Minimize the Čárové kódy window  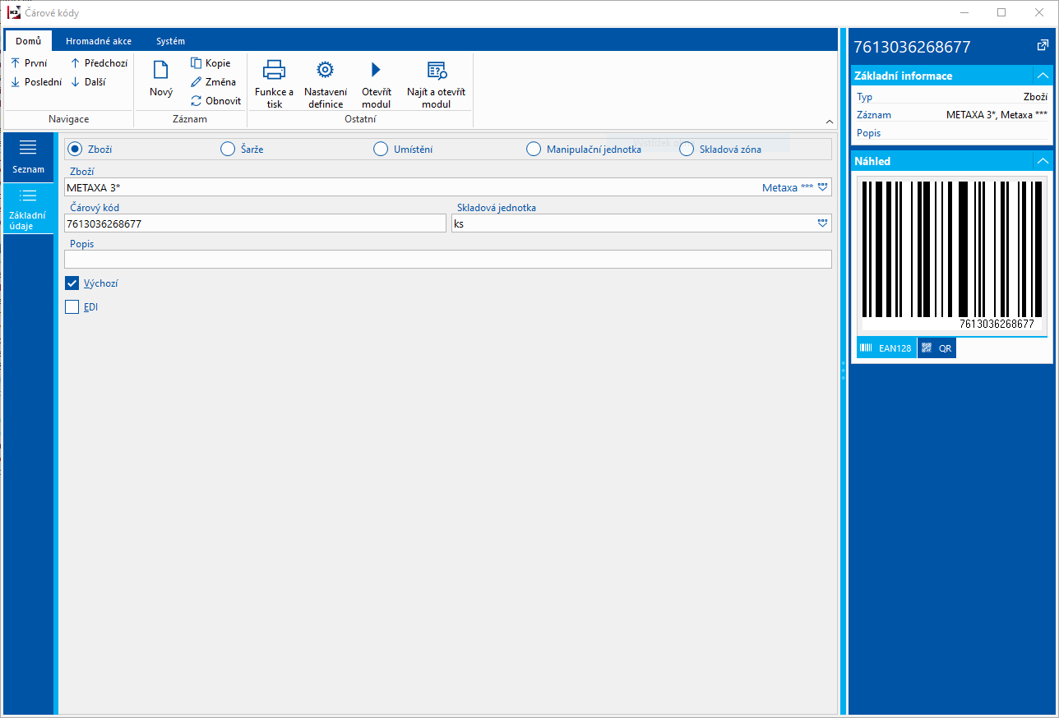tap(964, 12)
